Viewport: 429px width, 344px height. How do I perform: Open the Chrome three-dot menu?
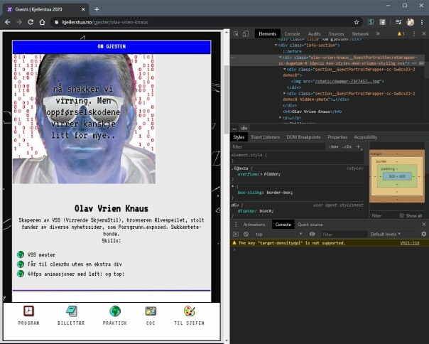422,22
